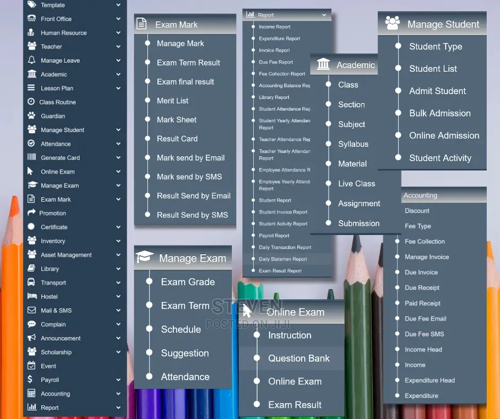Expand the Hostel chevron
Screen dimensions: 500x419
coord(118,296)
